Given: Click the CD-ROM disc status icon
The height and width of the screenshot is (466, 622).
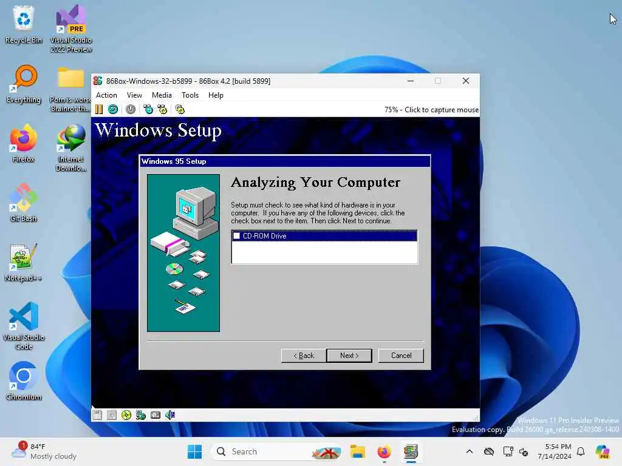Looking at the screenshot, I should click(x=126, y=415).
